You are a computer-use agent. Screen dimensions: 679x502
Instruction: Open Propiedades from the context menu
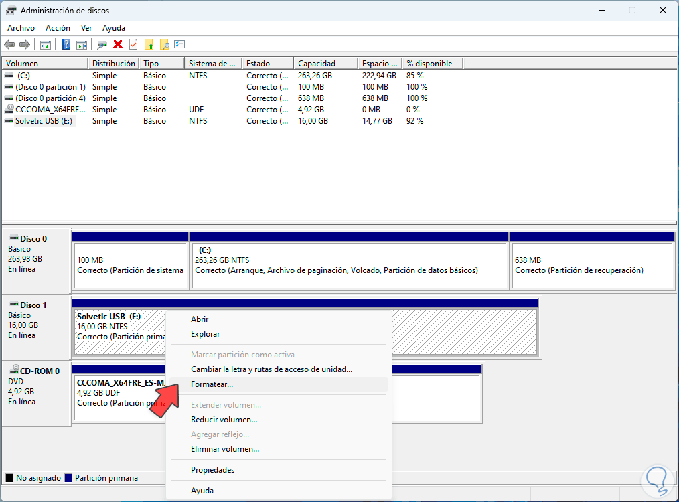[279, 470]
